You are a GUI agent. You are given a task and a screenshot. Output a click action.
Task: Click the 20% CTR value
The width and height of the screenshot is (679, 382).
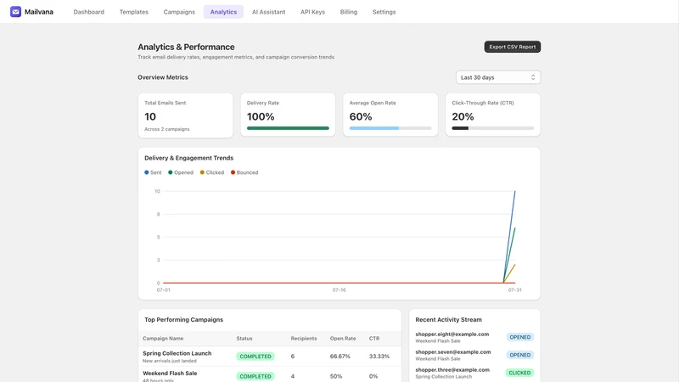click(x=463, y=116)
